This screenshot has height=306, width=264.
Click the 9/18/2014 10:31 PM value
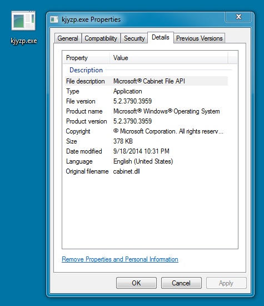tap(141, 151)
